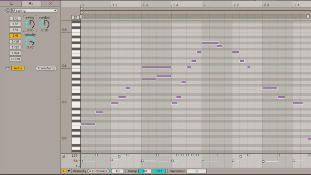311x175 pixels.
Task: Open the clip properties tab with sliders icon
Action: pos(11,4)
